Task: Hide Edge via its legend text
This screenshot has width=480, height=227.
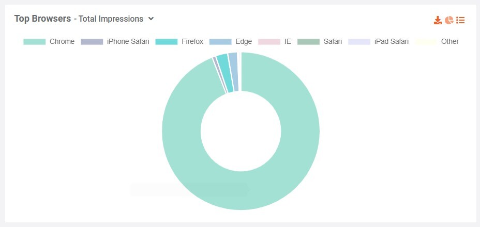Action: [244, 41]
